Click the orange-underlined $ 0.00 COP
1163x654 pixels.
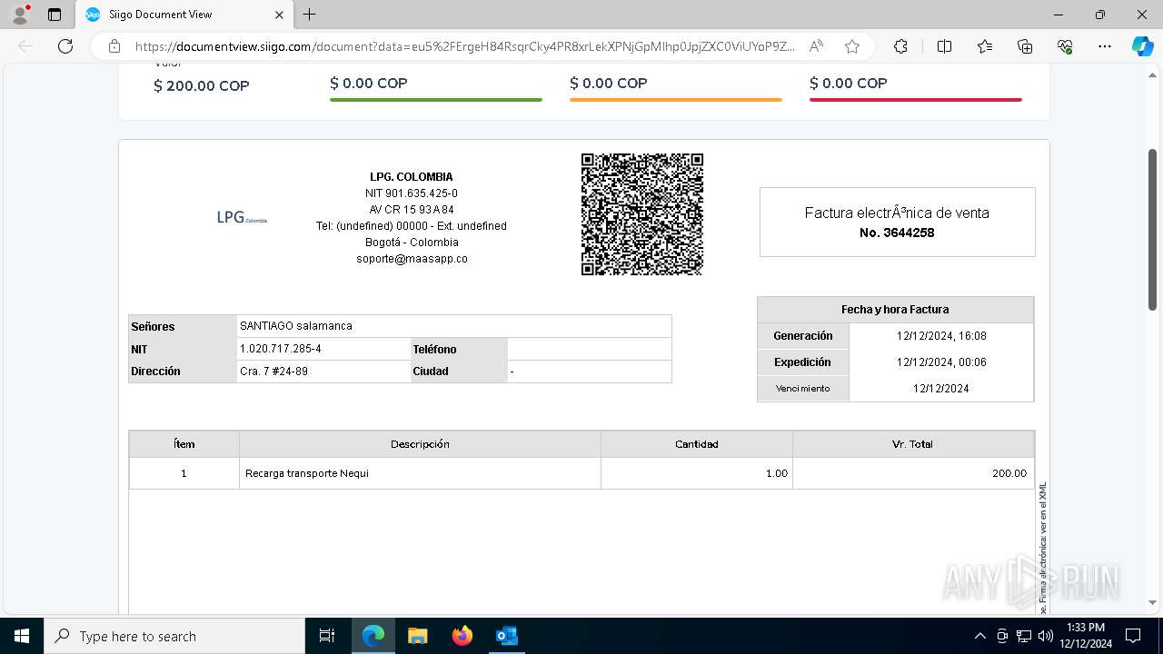click(609, 83)
